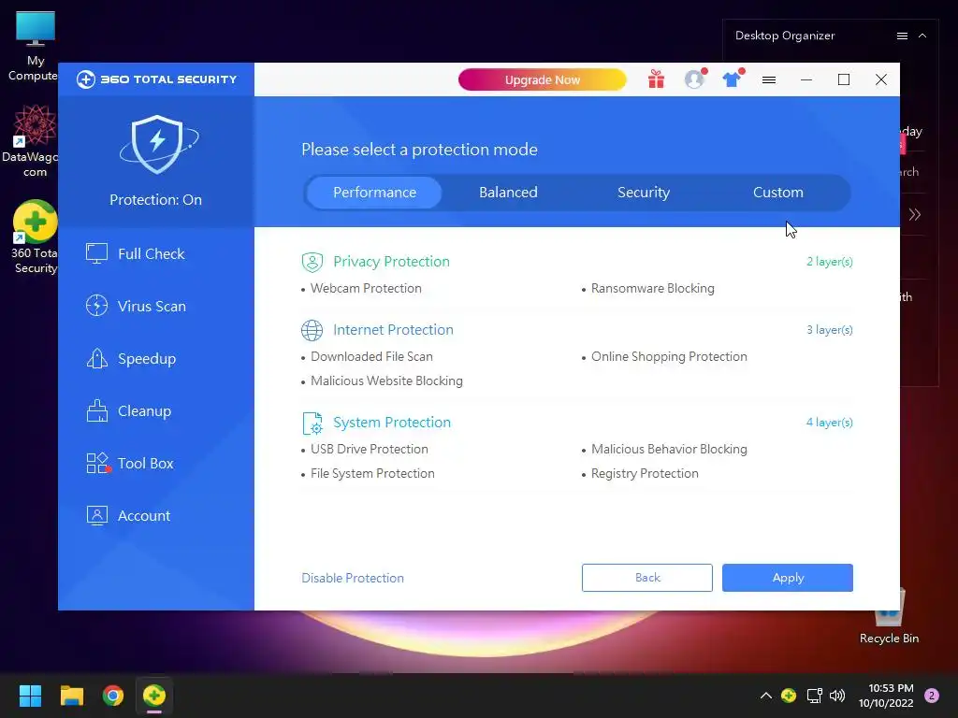Open the hamburger main menu

click(x=769, y=80)
